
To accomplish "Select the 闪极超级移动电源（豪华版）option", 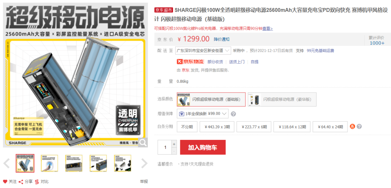I will [282, 99].
